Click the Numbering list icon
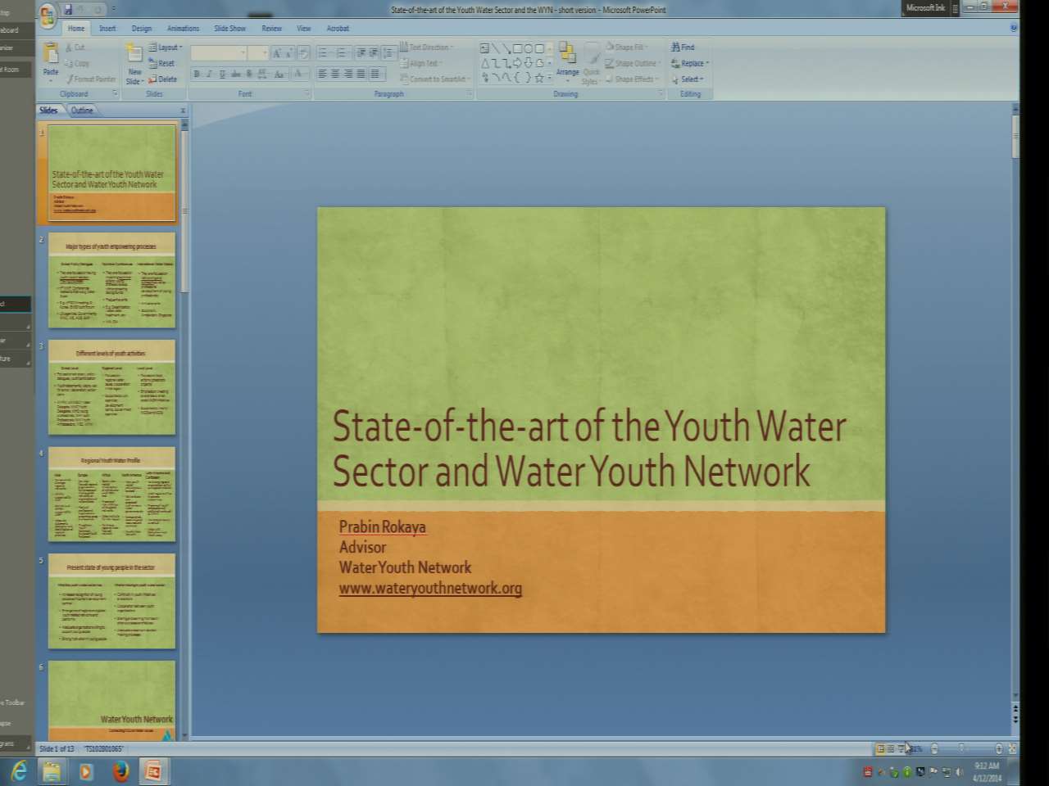This screenshot has width=1049, height=786. pyautogui.click(x=343, y=52)
